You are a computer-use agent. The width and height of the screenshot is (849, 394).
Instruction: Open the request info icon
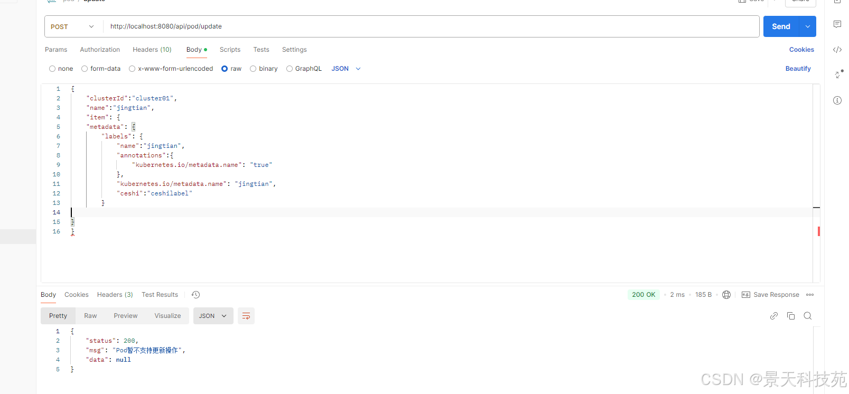pos(837,100)
